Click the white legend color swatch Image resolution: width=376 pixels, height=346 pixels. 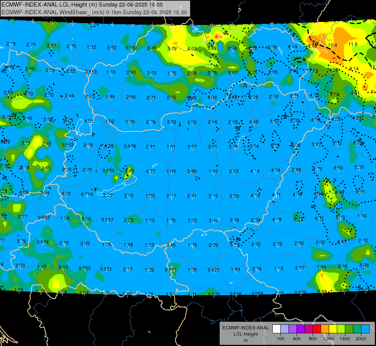(277, 329)
